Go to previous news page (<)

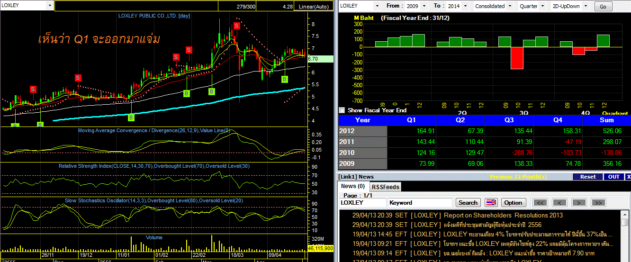click(x=559, y=202)
